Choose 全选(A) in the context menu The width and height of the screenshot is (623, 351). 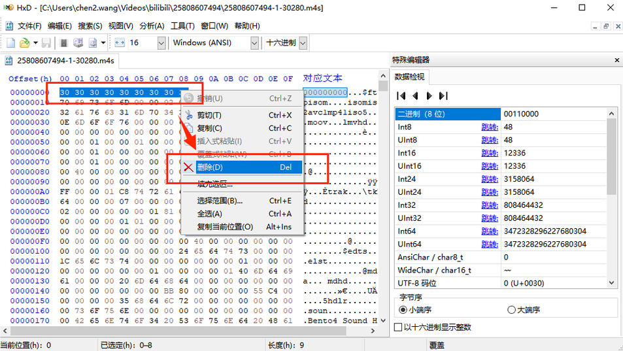point(243,214)
